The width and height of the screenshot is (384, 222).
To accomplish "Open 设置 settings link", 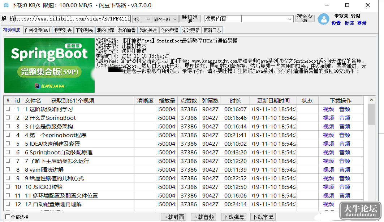I will pyautogui.click(x=336, y=23).
